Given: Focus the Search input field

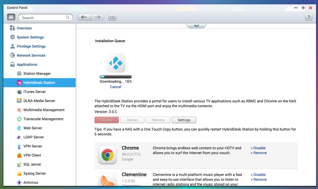Looking at the screenshot, I should coord(45,17).
